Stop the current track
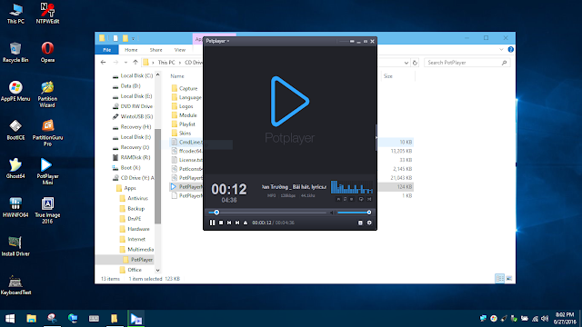582x327 pixels. [221, 223]
